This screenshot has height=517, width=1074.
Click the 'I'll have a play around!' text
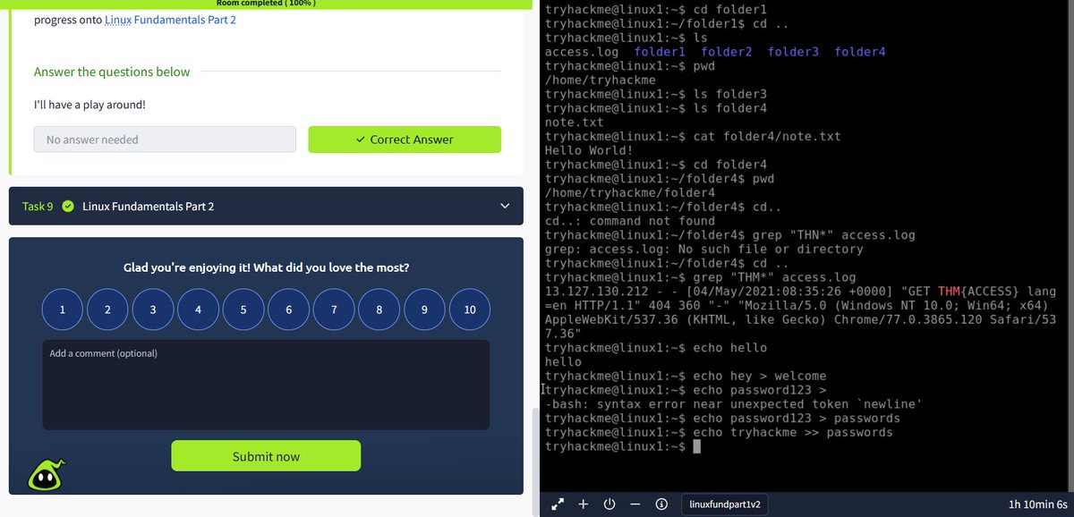(x=89, y=105)
